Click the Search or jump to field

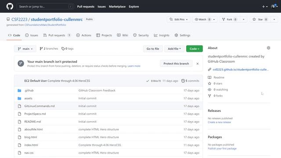[45, 7]
